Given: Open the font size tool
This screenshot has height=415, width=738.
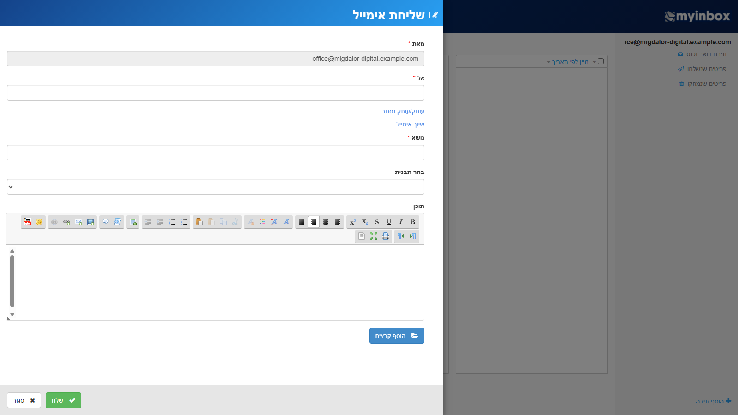Looking at the screenshot, I should [x=274, y=222].
